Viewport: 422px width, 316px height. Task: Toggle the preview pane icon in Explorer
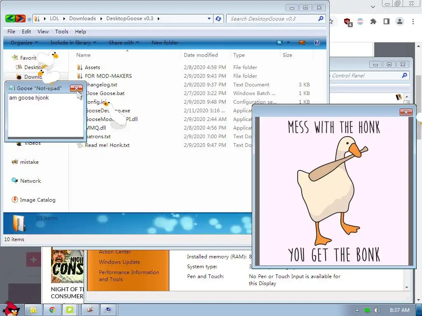(x=302, y=42)
